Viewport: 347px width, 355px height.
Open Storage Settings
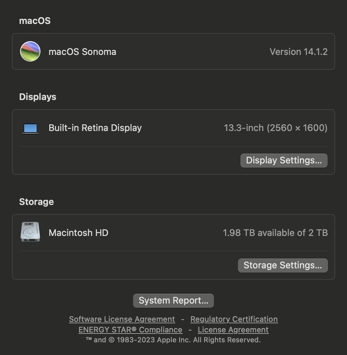tap(283, 265)
